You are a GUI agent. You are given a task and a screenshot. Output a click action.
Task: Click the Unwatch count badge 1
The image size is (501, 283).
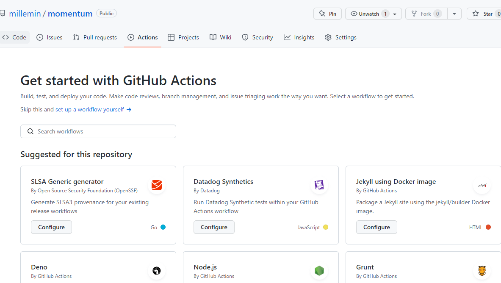click(385, 14)
